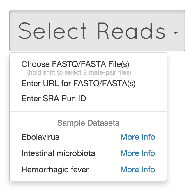Click the FASTQ/FASTA URL menu entry
This screenshot has width=191, height=191.
pos(78,84)
